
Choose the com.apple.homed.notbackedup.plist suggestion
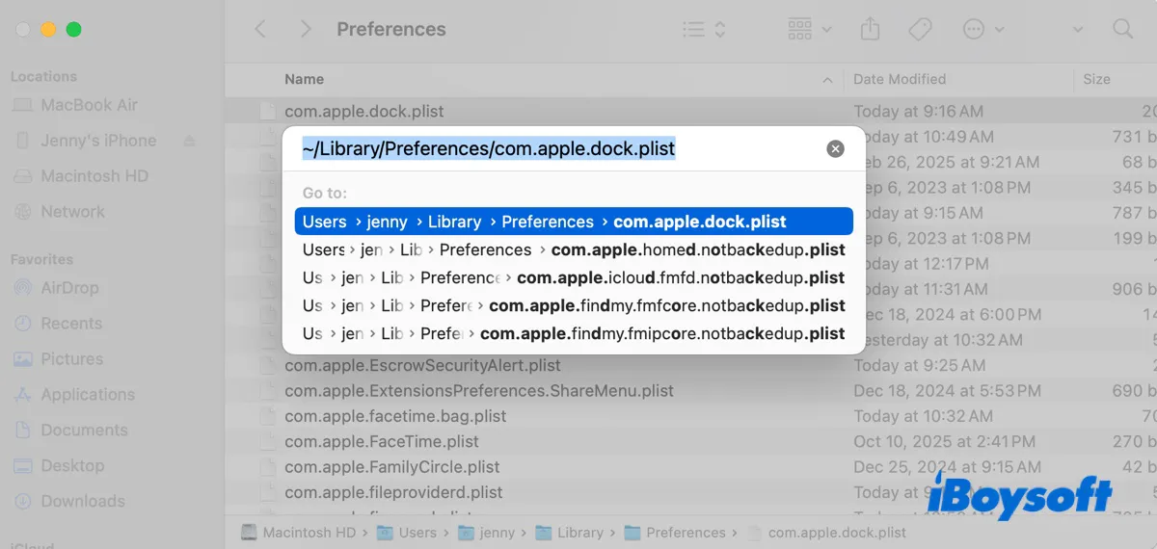pyautogui.click(x=574, y=249)
